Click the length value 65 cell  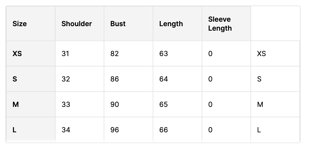point(177,104)
